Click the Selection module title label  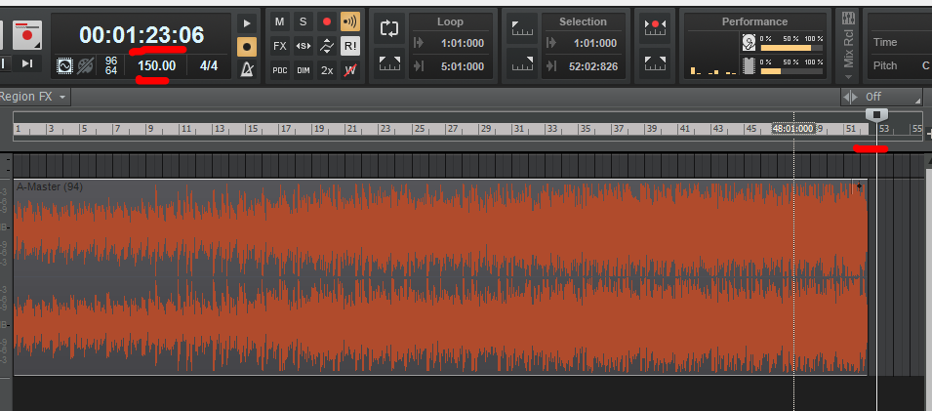[583, 21]
